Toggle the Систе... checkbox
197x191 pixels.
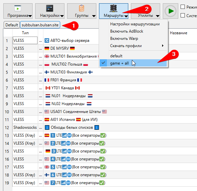pos(183,15)
